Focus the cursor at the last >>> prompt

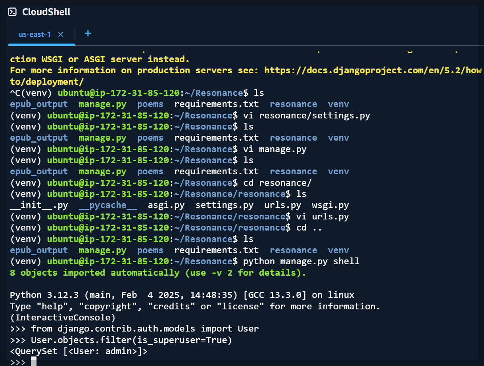point(33,362)
